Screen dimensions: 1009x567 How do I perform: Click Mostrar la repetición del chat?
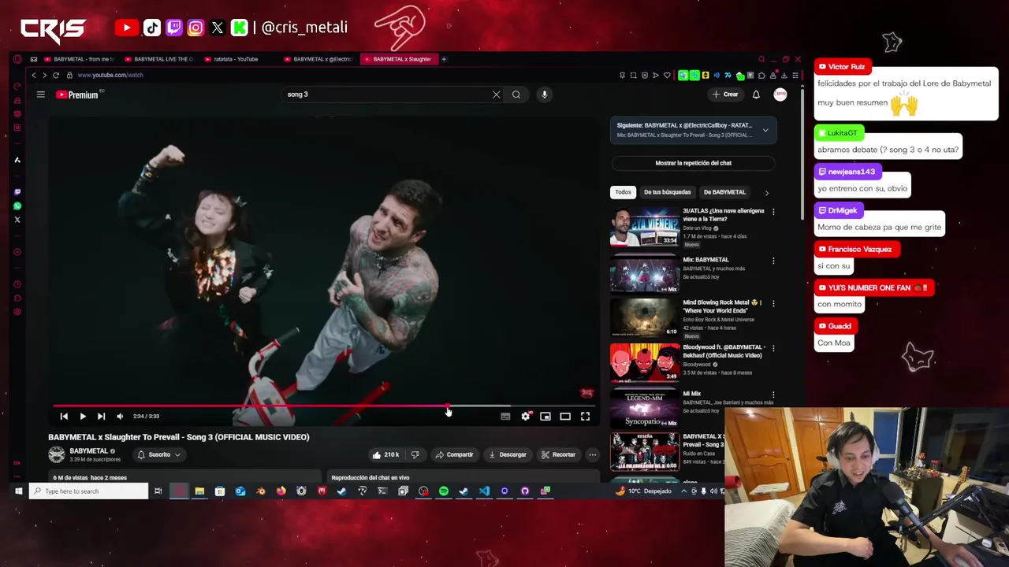pyautogui.click(x=694, y=163)
